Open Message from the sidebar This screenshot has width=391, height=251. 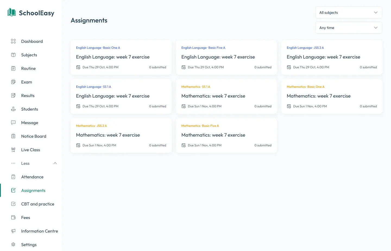point(30,123)
